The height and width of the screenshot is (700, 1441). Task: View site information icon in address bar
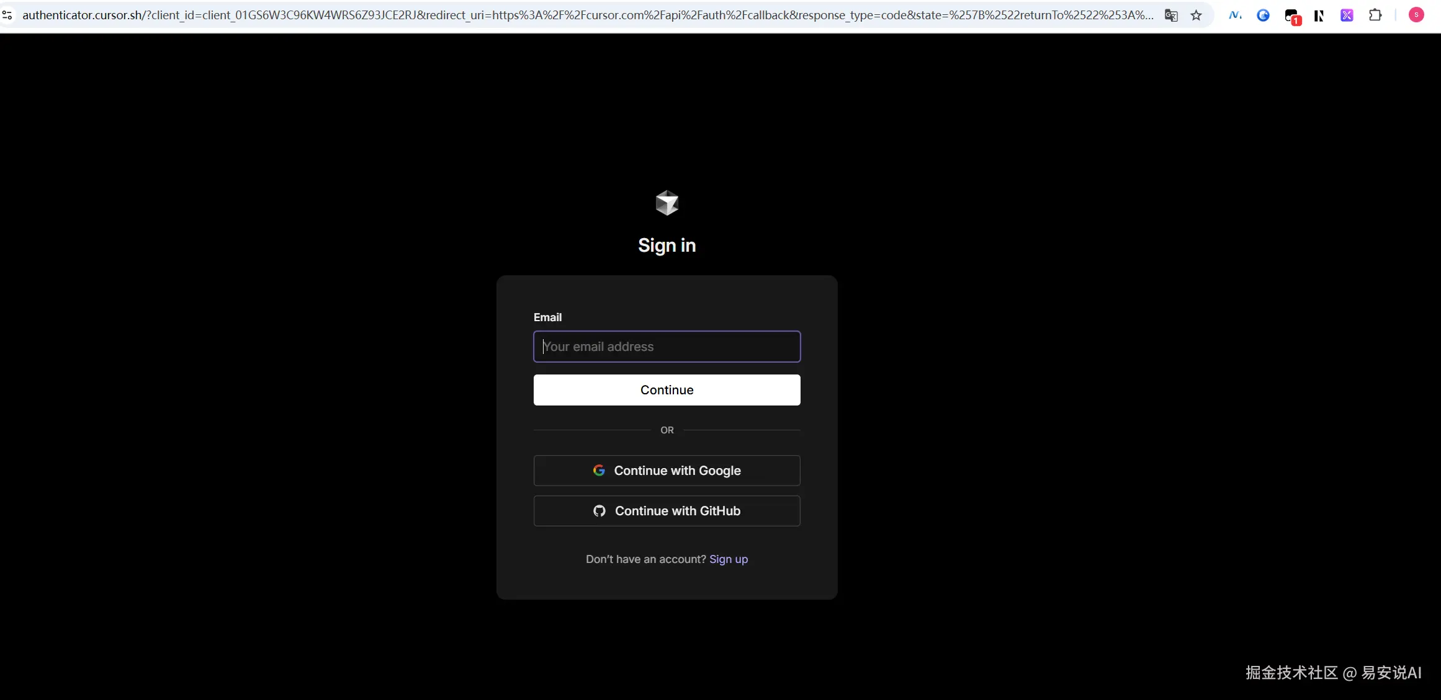[7, 15]
